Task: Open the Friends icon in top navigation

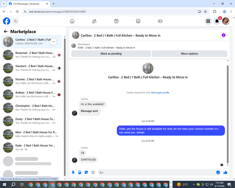Action: pyautogui.click(x=94, y=21)
